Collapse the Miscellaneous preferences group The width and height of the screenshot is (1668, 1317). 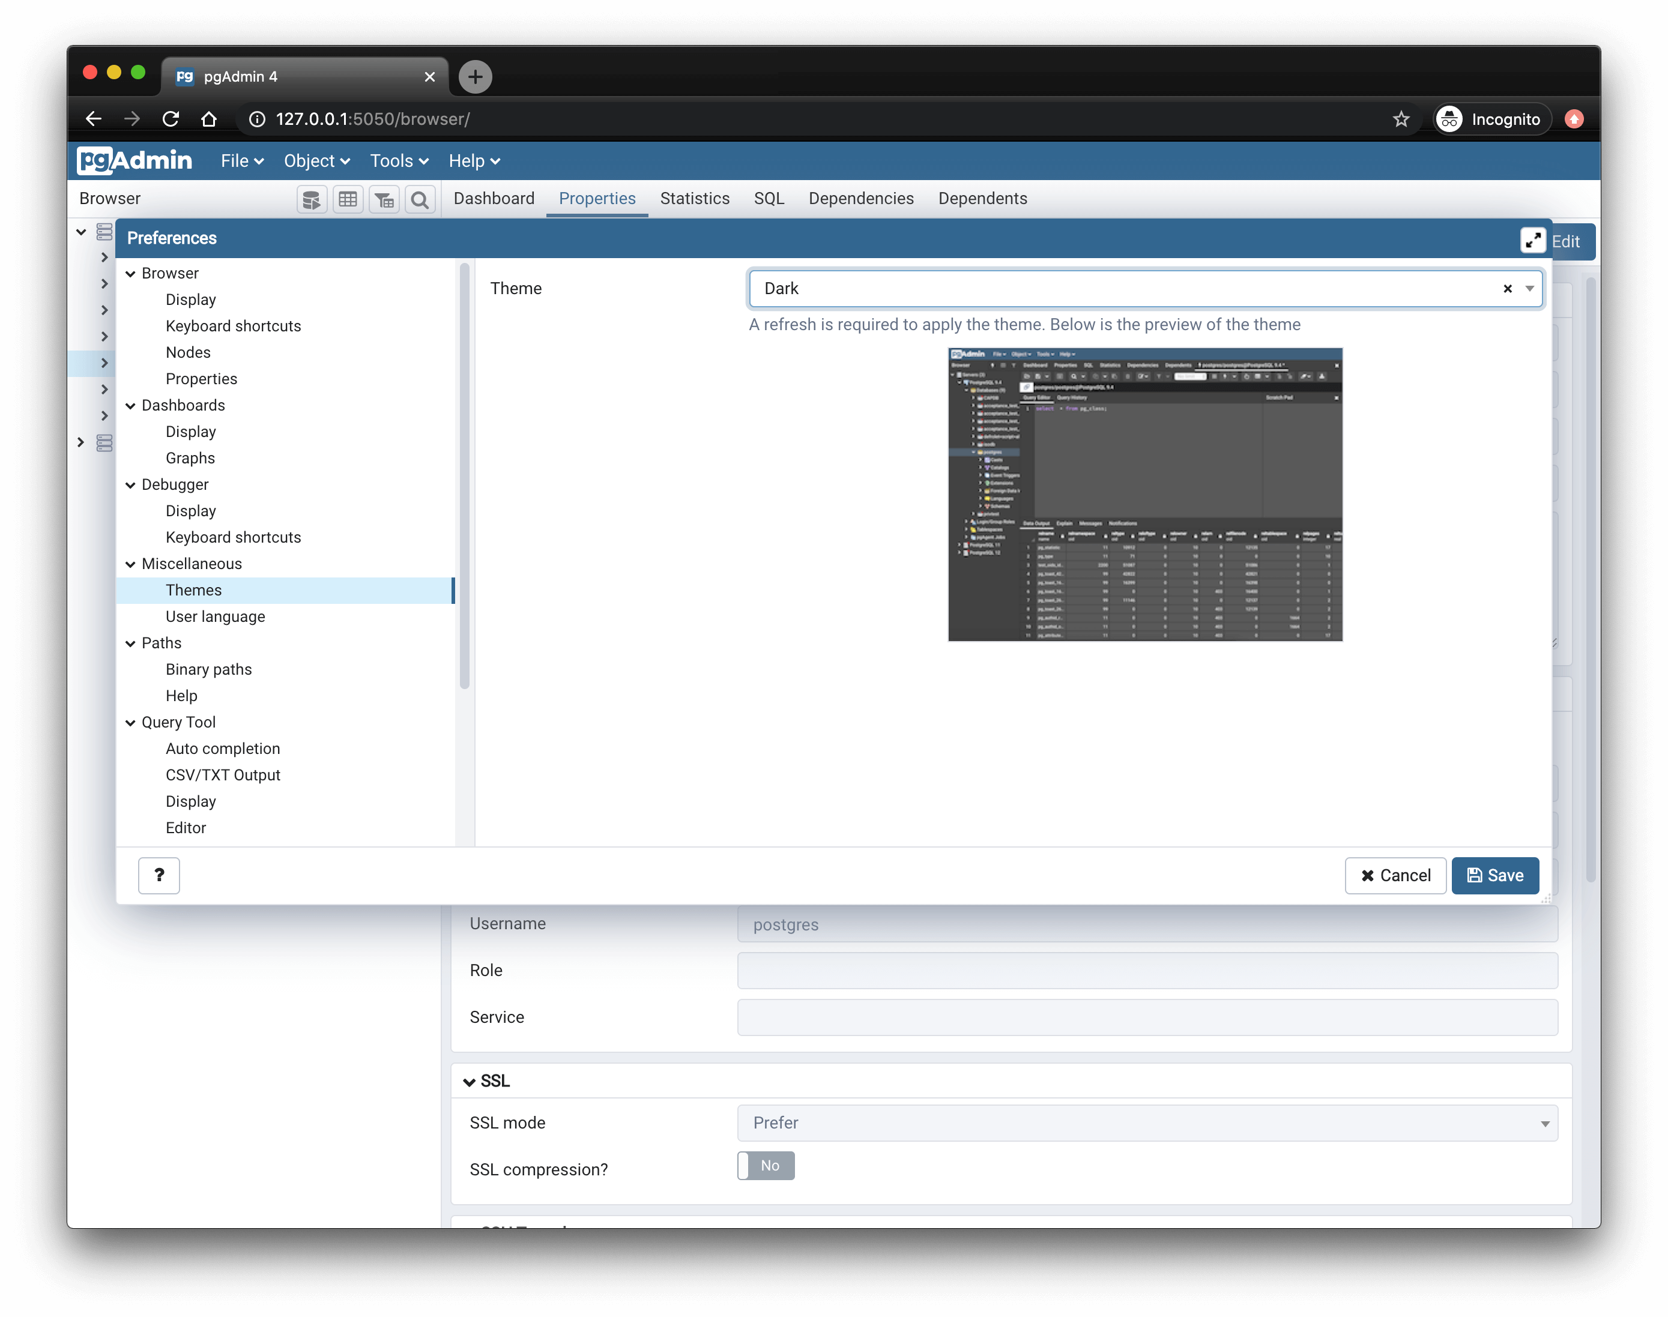pyautogui.click(x=130, y=564)
